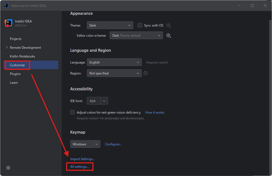Maximize the Welcome to IntelliJ IDEA window
272x176 pixels.
pyautogui.click(x=252, y=5)
